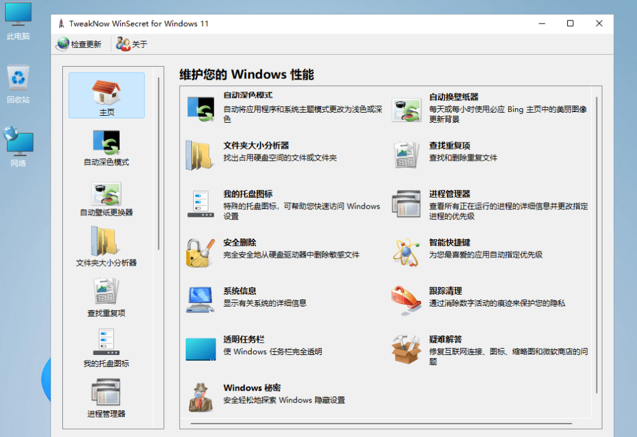Click the 检查更新 globe icon in toolbar
The image size is (637, 437).
pos(63,44)
